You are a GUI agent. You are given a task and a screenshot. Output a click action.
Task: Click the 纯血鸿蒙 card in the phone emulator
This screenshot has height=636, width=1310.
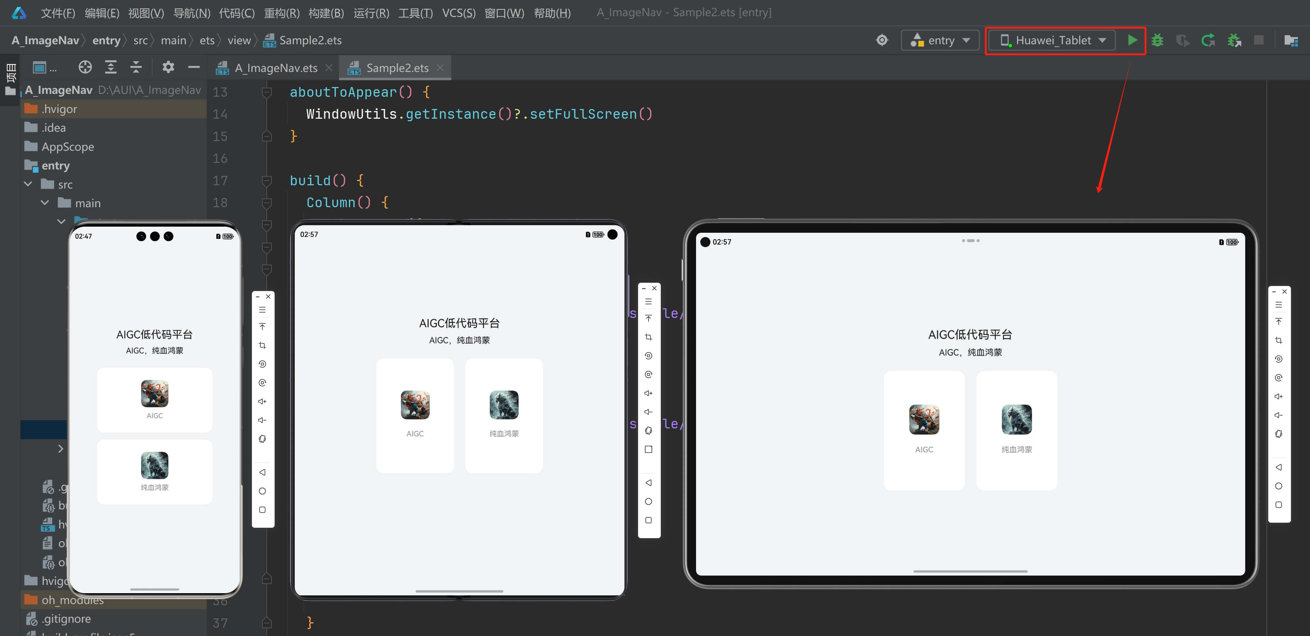click(x=154, y=472)
